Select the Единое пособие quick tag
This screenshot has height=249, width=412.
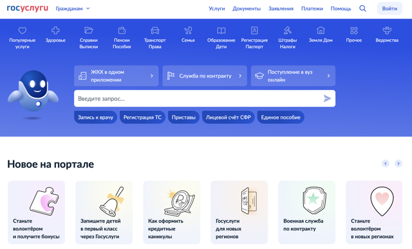pyautogui.click(x=281, y=117)
